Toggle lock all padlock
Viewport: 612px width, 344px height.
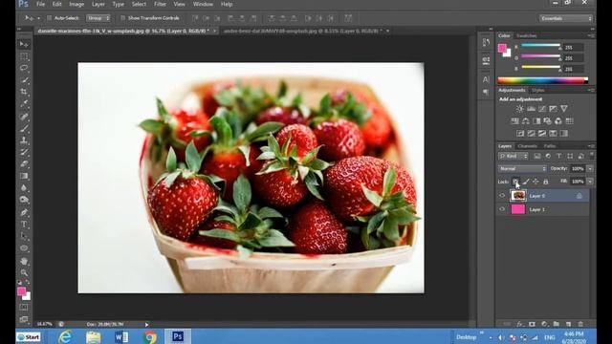pos(546,182)
